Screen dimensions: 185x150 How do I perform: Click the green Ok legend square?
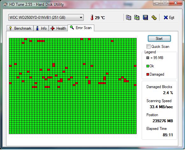click(x=148, y=66)
